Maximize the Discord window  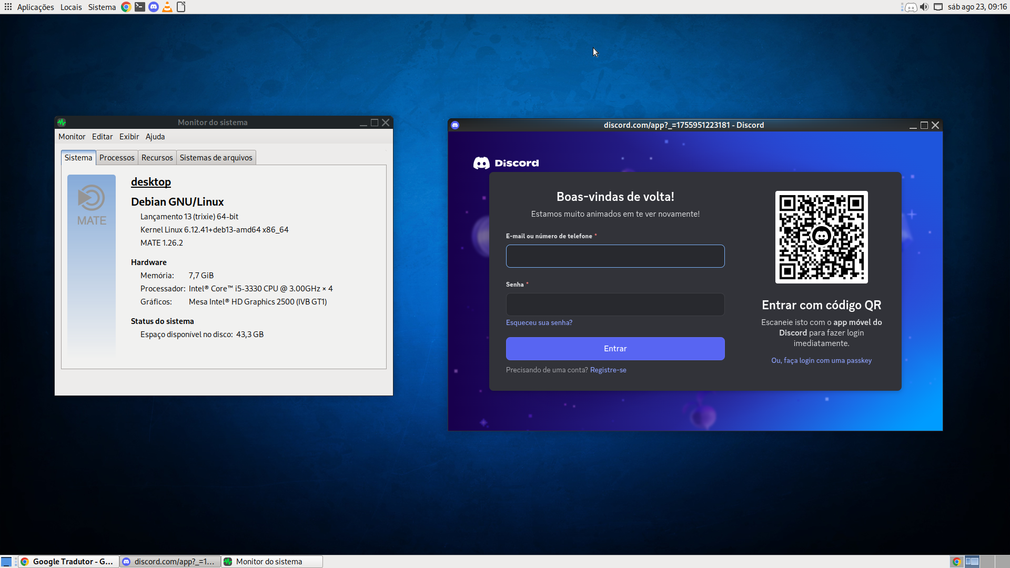[x=924, y=125]
